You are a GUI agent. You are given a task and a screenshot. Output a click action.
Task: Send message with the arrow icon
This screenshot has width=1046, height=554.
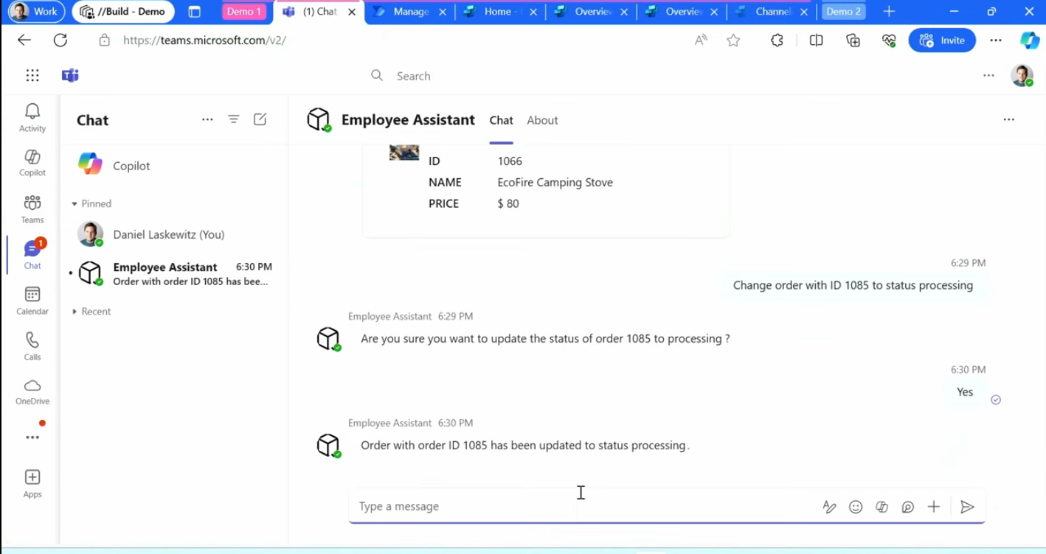coord(967,507)
